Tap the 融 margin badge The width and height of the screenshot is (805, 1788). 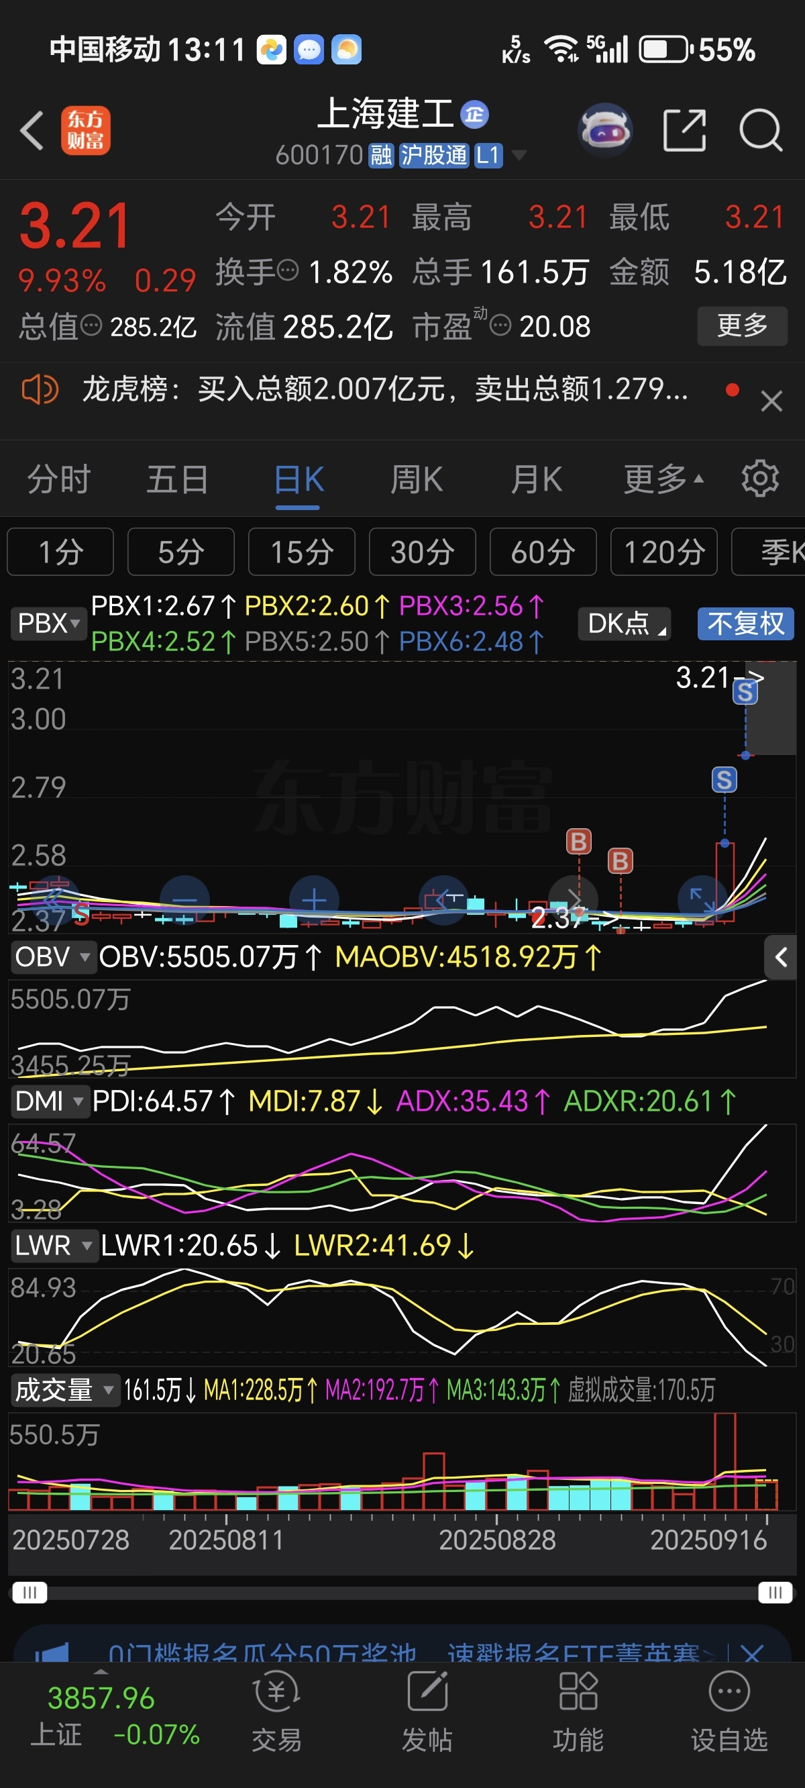[381, 156]
